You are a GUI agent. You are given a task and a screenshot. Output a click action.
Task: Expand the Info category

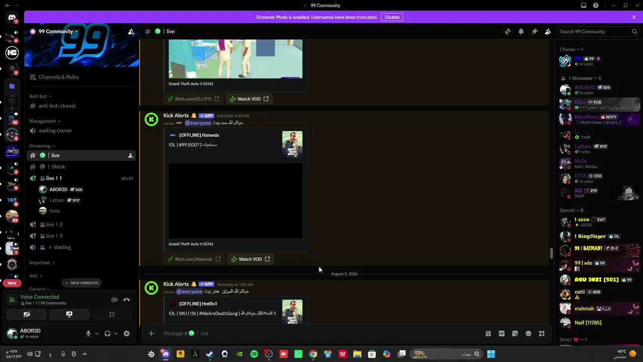pos(35,276)
